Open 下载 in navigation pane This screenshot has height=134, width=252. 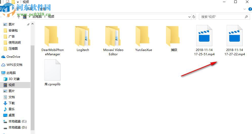point(9,103)
